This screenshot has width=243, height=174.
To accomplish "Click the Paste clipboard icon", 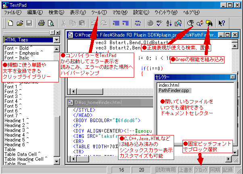I will click(82, 23).
